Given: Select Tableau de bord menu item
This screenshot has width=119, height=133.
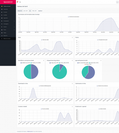Looking at the screenshot, I should (8, 6).
